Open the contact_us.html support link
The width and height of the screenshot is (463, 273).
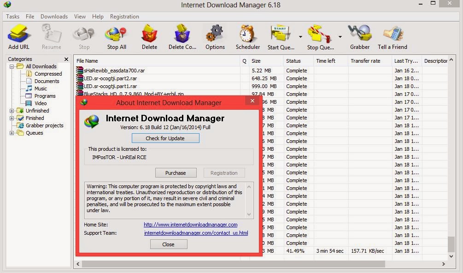(196, 233)
